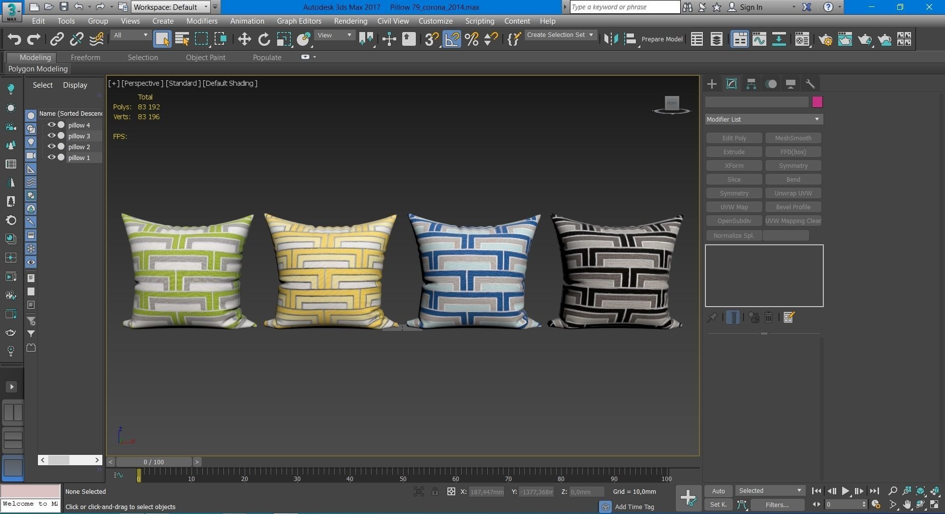Click the Select Object arrow tool

[162, 39]
